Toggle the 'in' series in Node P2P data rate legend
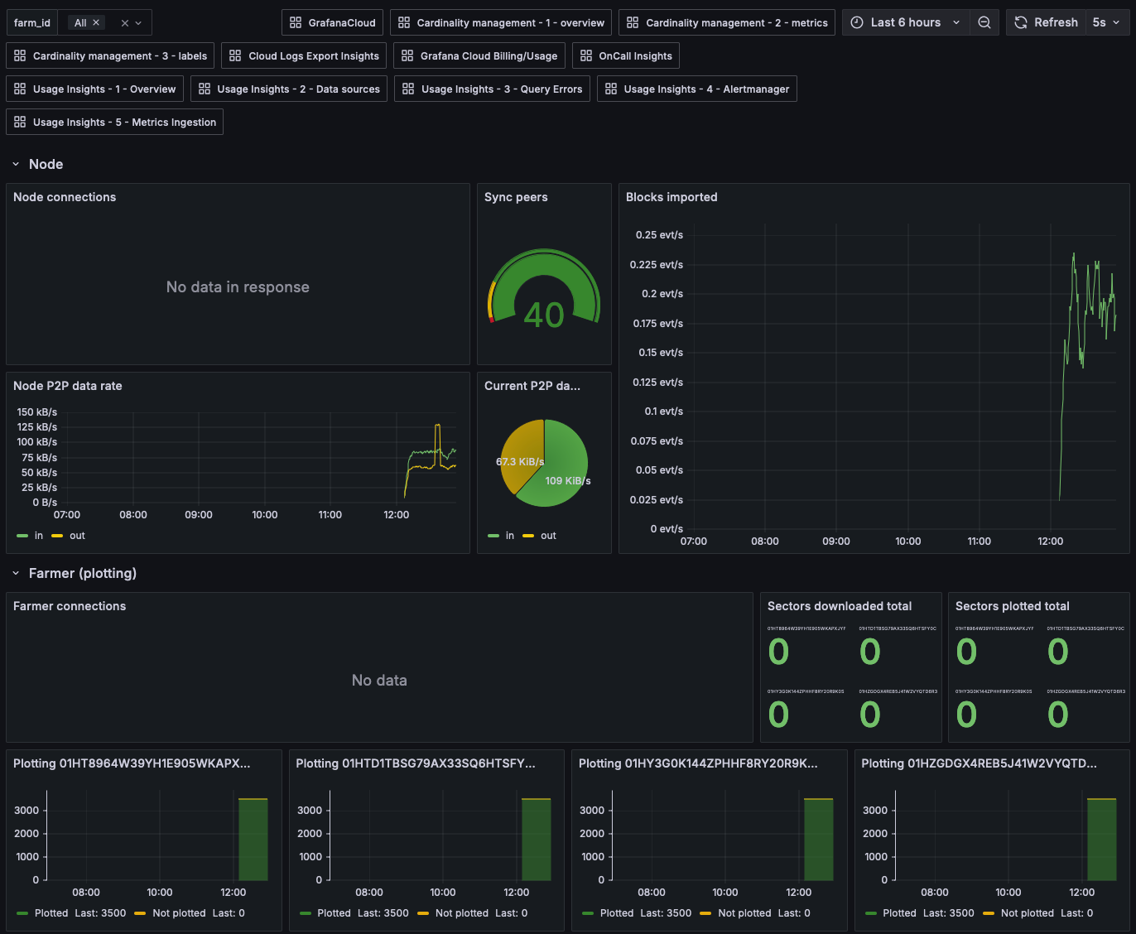This screenshot has height=934, width=1136. tap(30, 536)
